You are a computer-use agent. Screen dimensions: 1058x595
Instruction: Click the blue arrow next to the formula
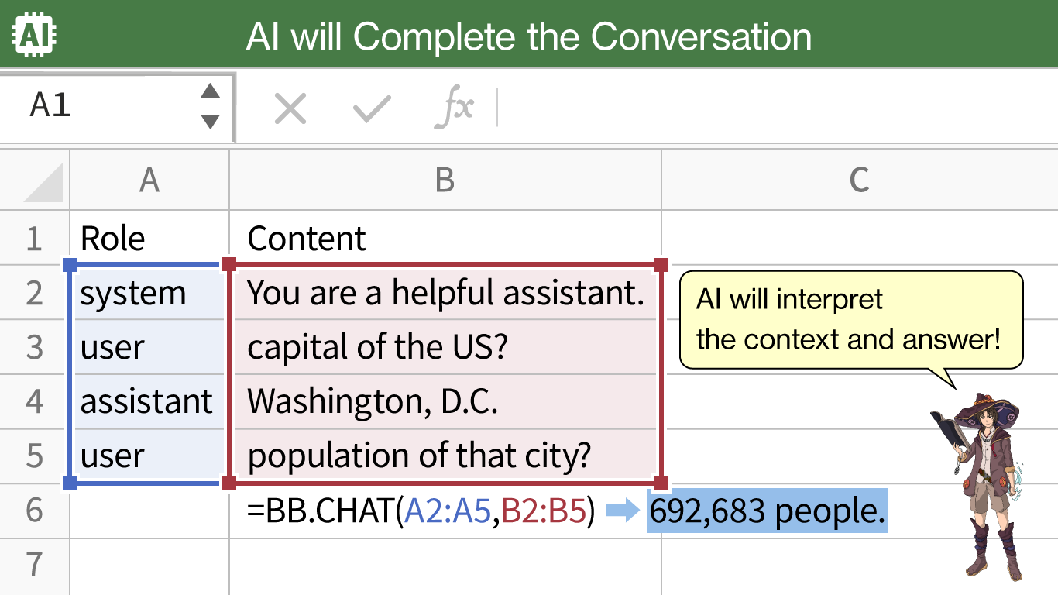pos(622,511)
